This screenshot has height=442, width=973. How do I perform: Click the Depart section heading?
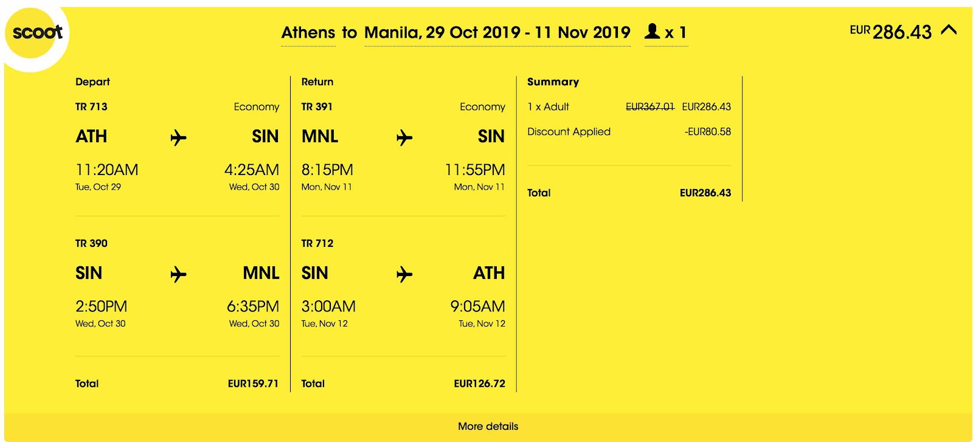92,81
